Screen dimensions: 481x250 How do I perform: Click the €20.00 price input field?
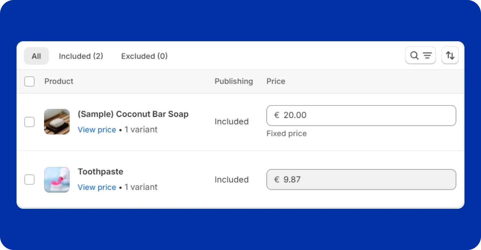click(361, 115)
